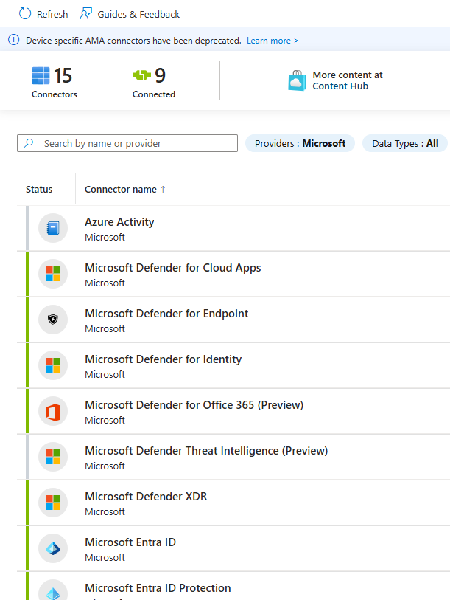Screen dimensions: 450x600
Task: Click the blue Connectors grid icon
Action: [x=41, y=75]
